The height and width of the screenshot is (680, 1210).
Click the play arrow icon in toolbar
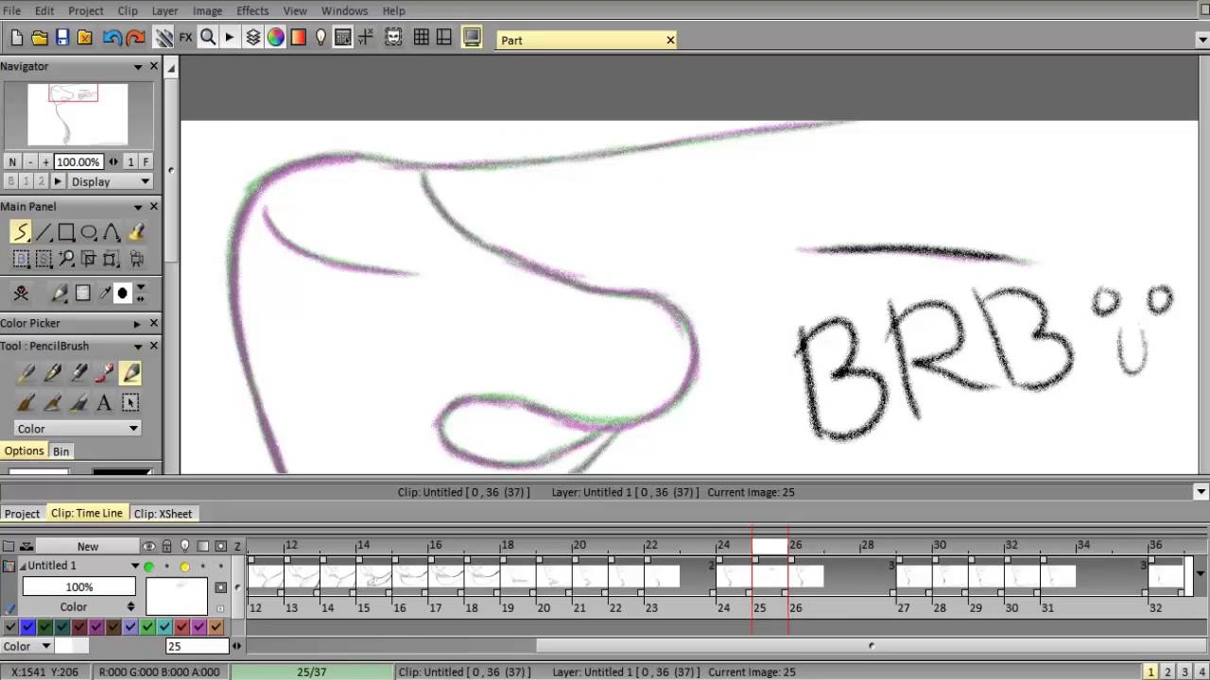coord(230,38)
